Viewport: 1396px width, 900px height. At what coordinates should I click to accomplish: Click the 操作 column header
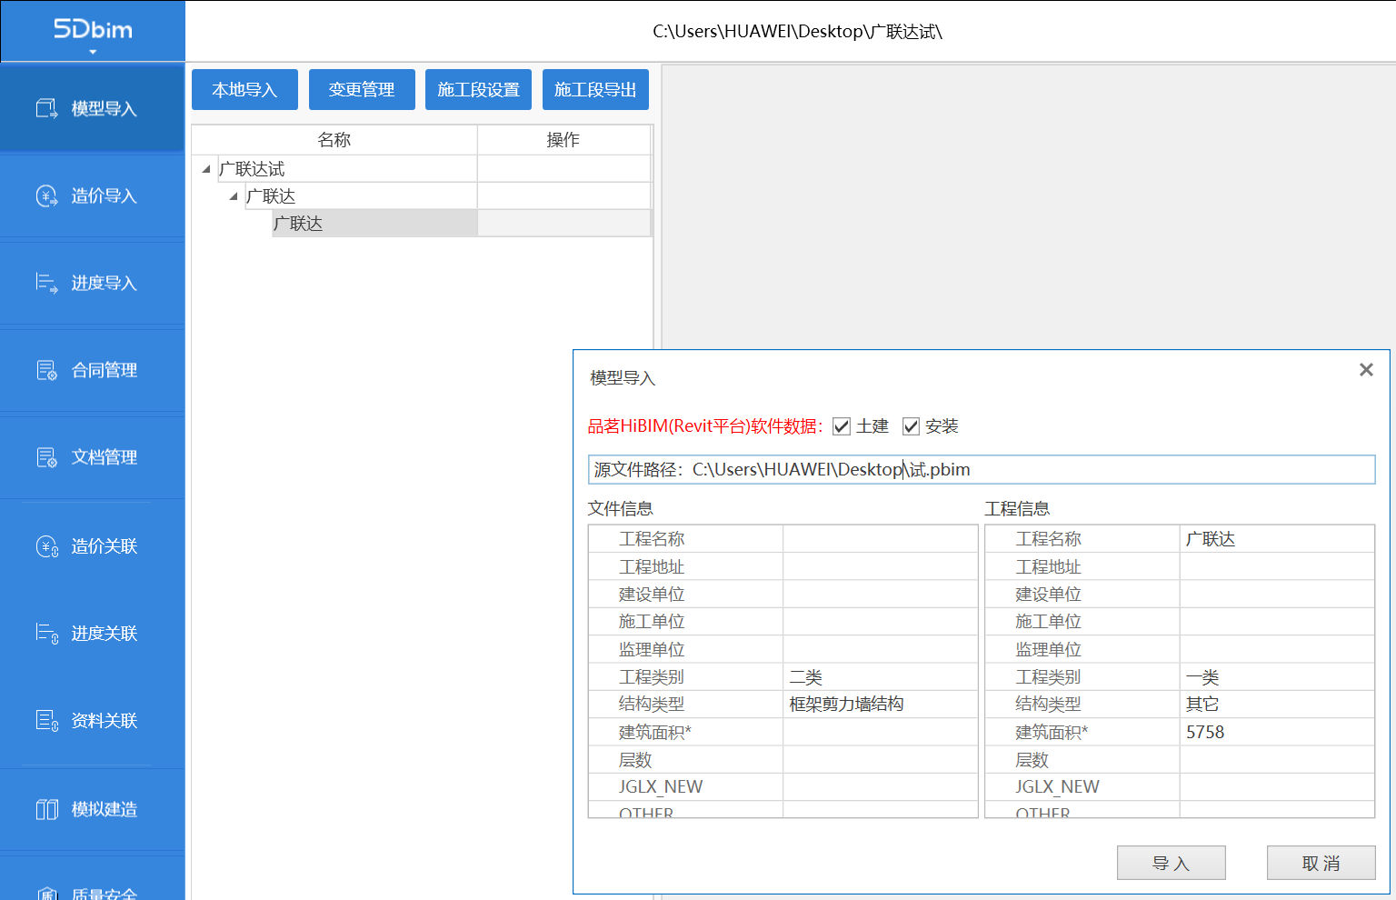coord(563,140)
